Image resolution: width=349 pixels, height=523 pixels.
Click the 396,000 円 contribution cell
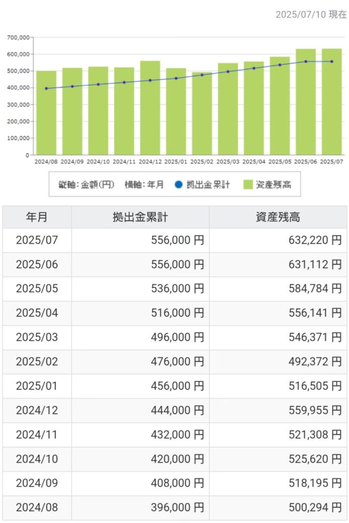click(x=140, y=507)
